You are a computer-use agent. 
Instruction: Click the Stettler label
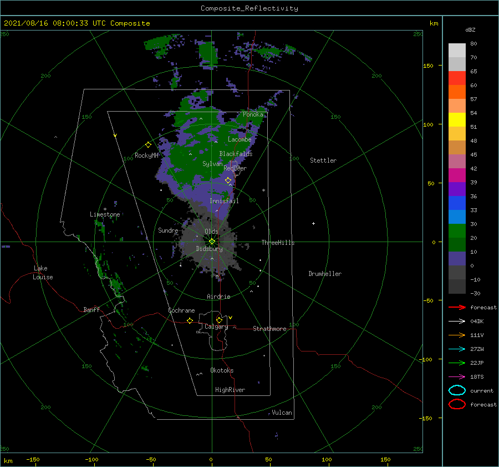click(323, 160)
